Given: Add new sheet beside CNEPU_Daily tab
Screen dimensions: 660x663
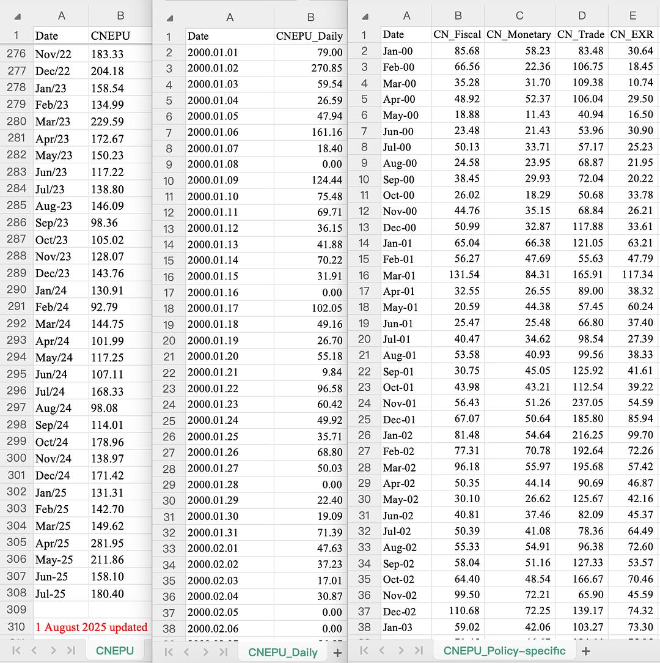Looking at the screenshot, I should 337,653.
